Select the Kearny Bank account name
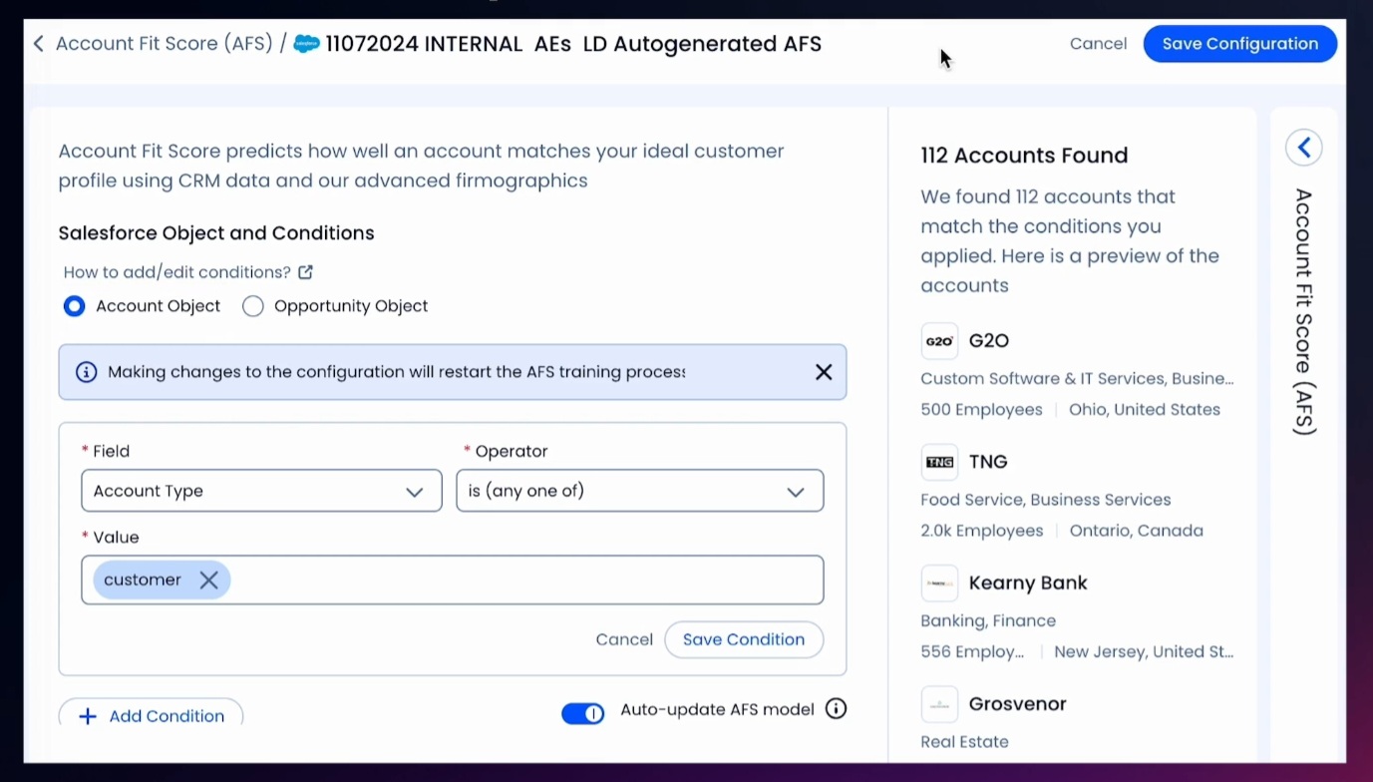 pyautogui.click(x=1028, y=584)
